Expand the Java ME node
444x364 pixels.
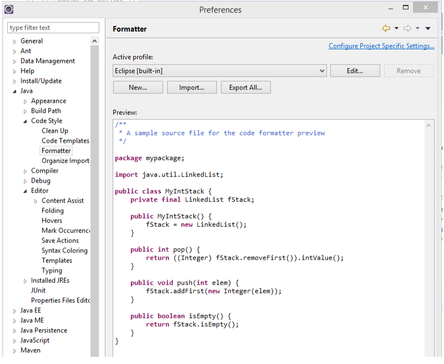point(15,321)
